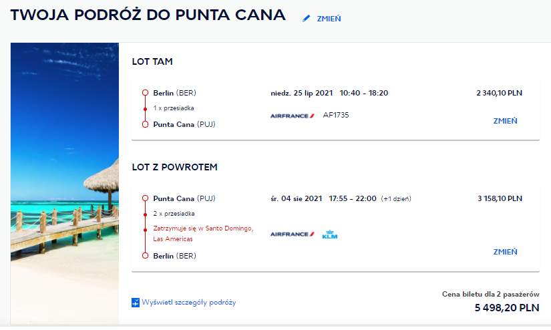This screenshot has height=330, width=551.
Task: Click the KLM logo on the return flight
Action: [330, 234]
